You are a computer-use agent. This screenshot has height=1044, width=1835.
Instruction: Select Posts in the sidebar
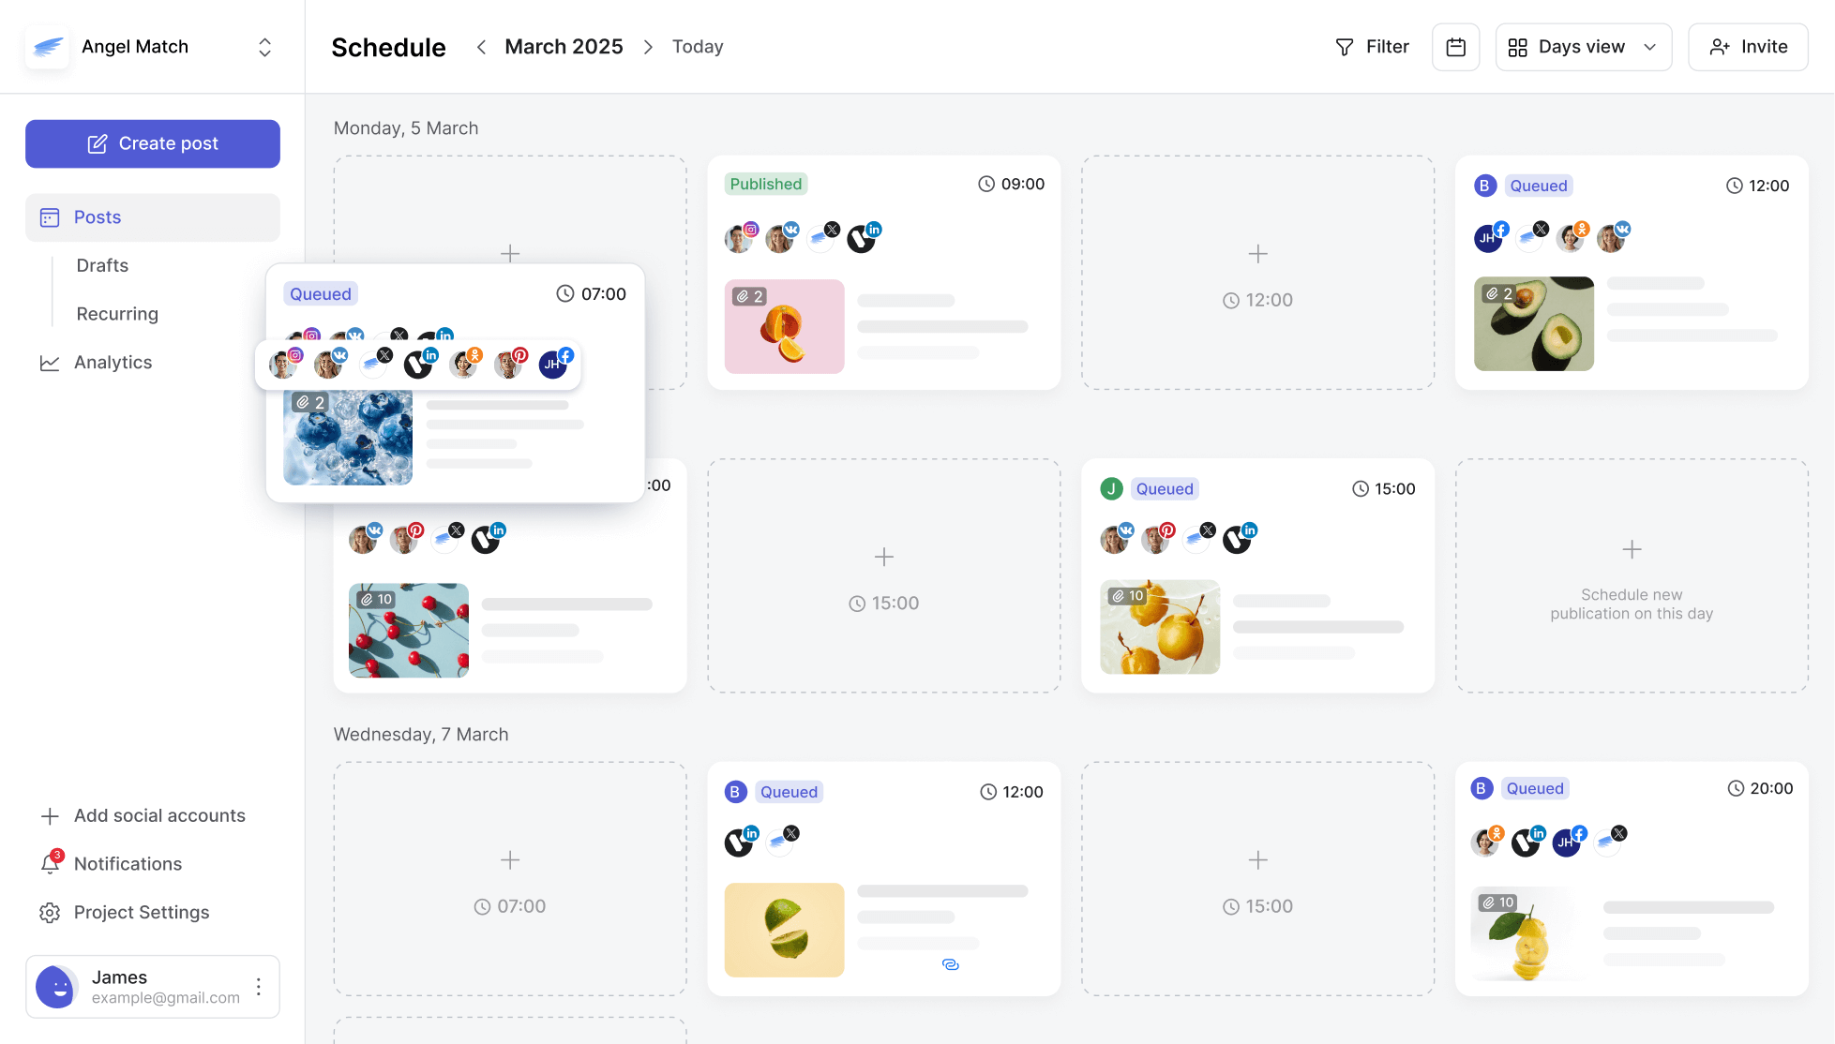click(x=153, y=217)
